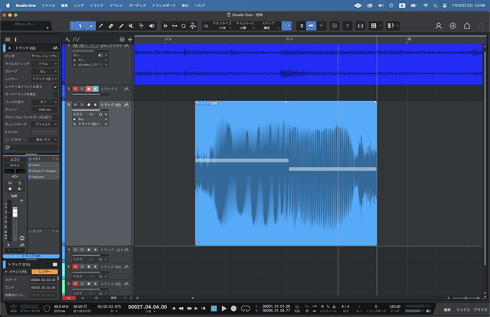This screenshot has height=317, width=490.
Task: Click the rewind button in transport
Action: click(181, 309)
